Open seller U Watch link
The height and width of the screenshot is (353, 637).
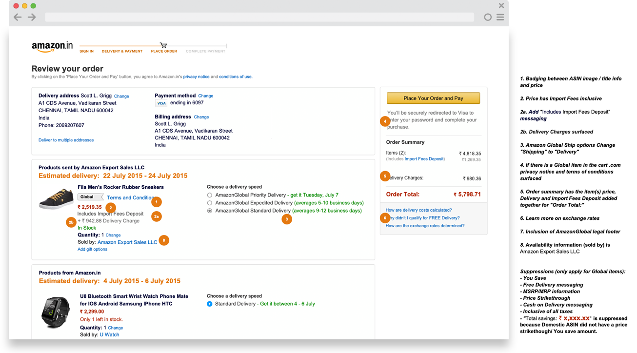tap(109, 334)
